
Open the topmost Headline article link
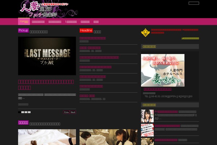[93, 38]
